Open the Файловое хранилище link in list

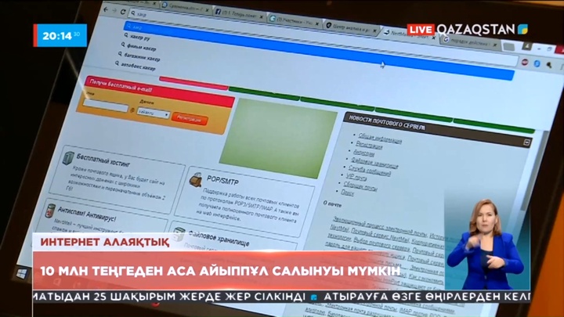(374, 163)
